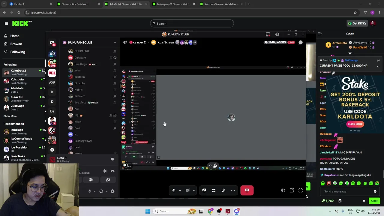Select the AXR server in Discord sidebar
Image resolution: width=384 pixels, height=216 pixels.
tap(52, 82)
